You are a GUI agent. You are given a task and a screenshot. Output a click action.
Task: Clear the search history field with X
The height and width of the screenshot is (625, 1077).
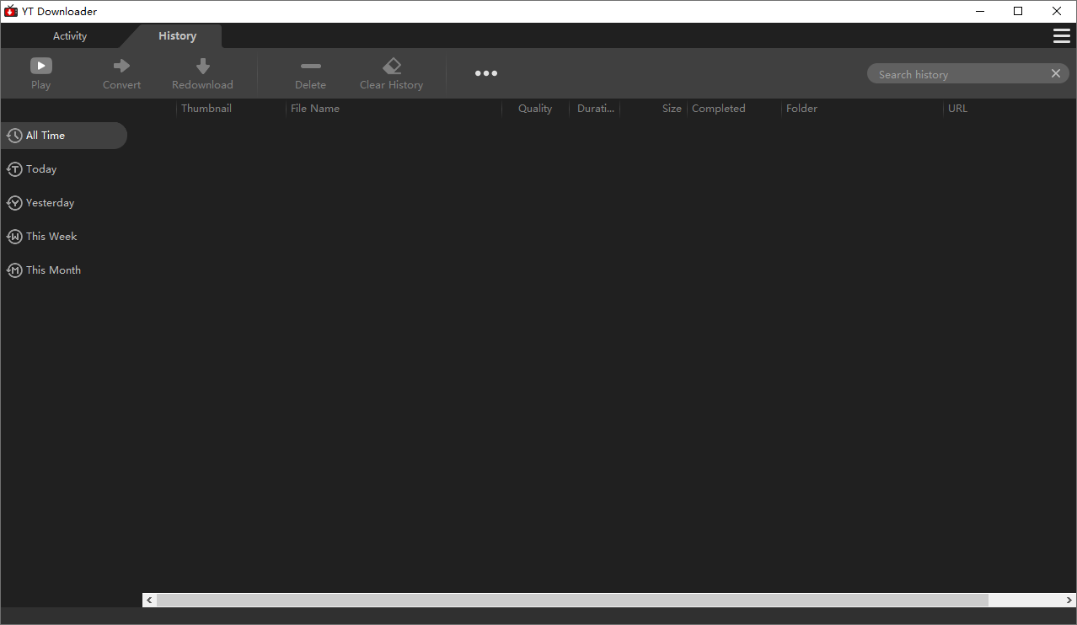pos(1055,74)
